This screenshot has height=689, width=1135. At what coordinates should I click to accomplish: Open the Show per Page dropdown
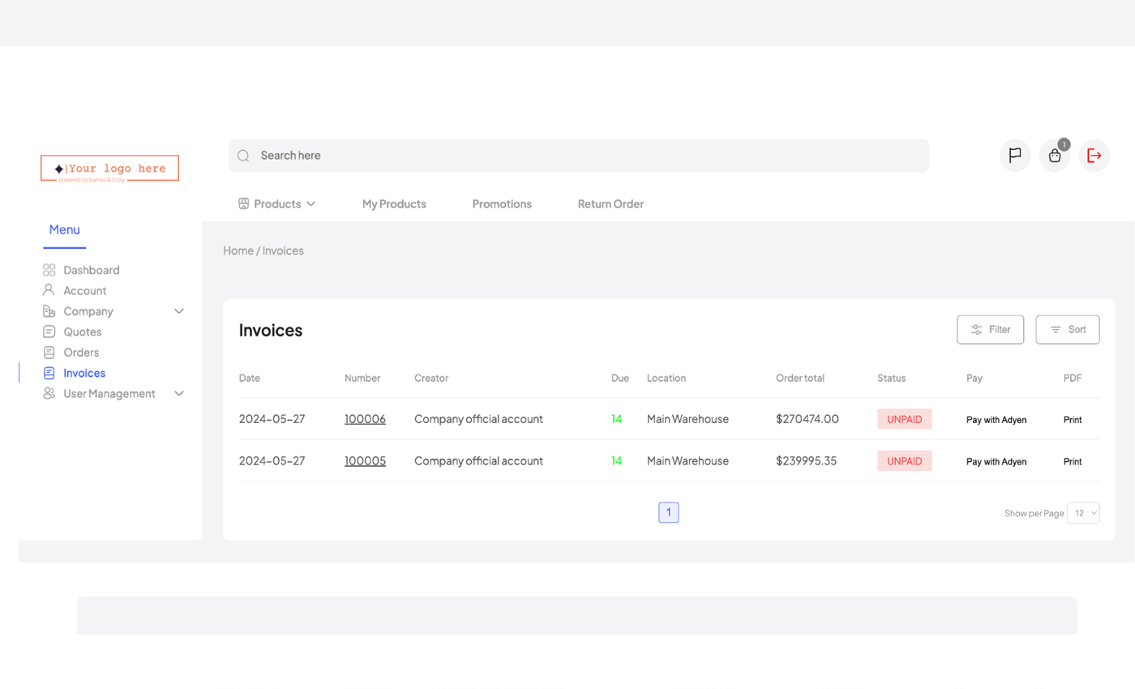point(1083,513)
